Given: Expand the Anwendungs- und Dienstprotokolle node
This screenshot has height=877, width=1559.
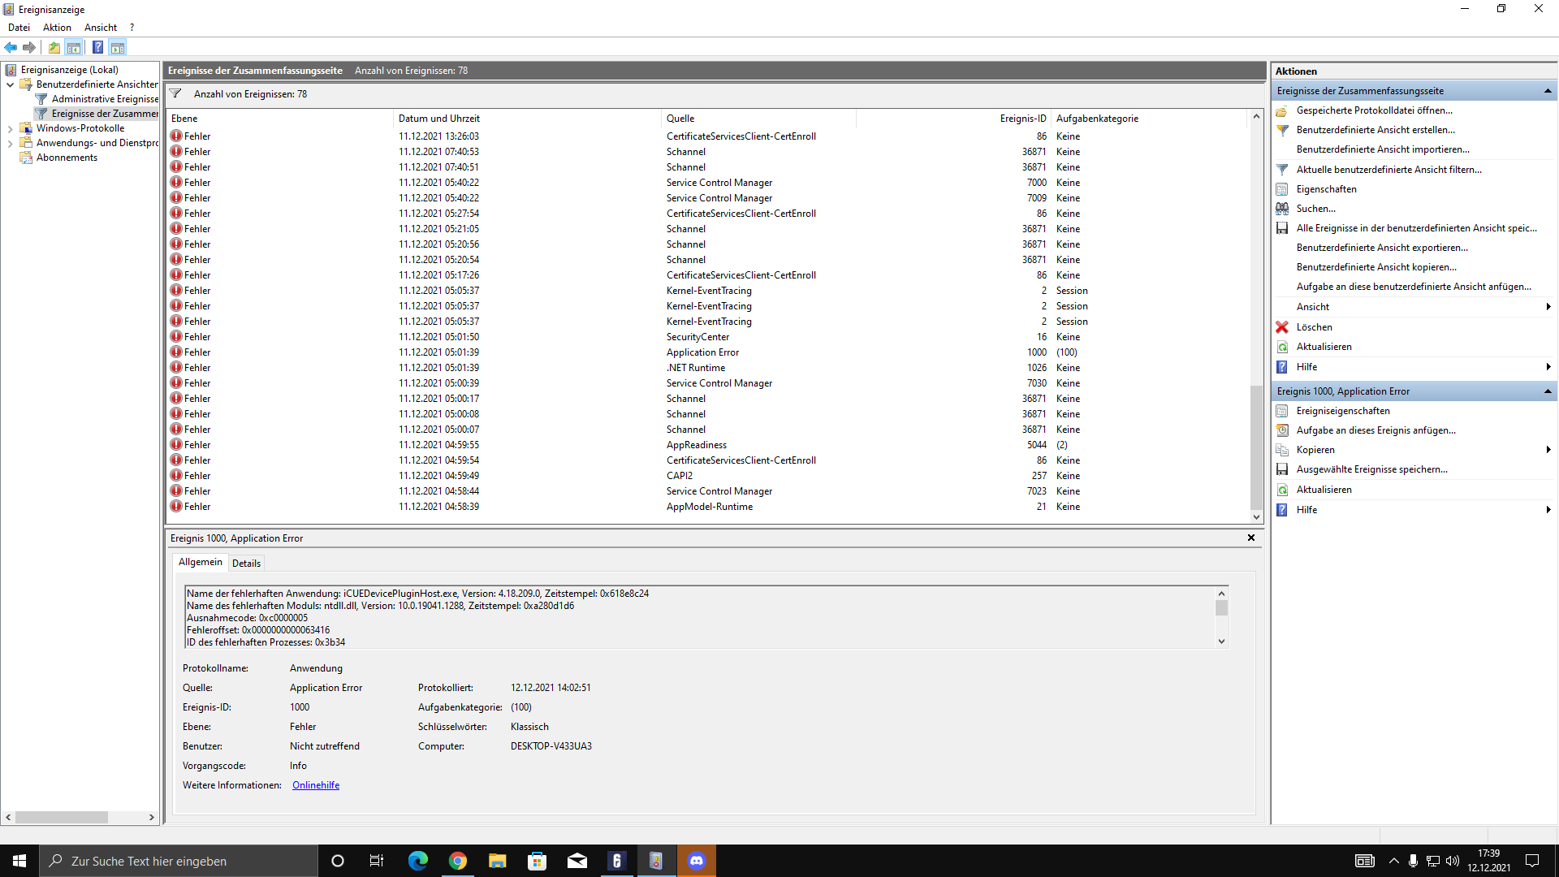Looking at the screenshot, I should pos(10,143).
